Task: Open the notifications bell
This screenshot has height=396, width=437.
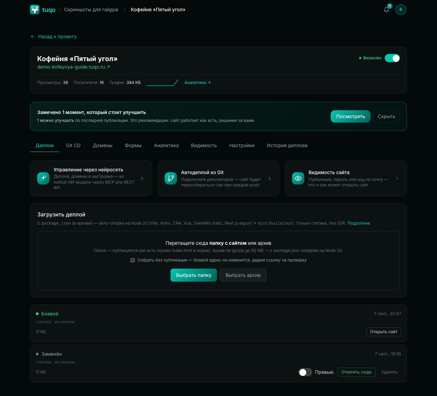Action: point(386,10)
